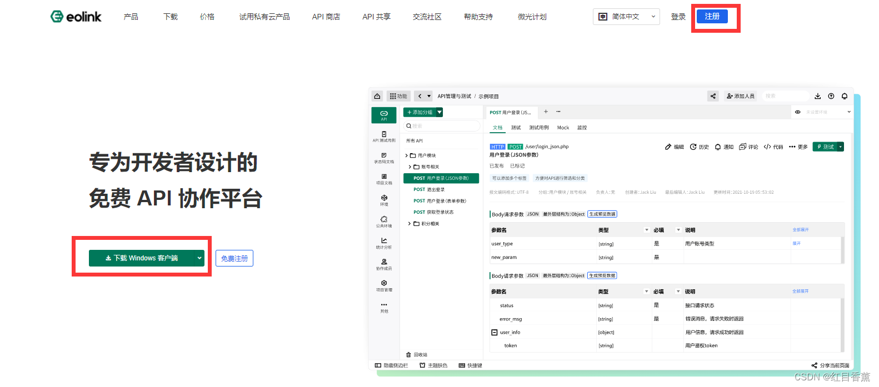Click the API list 搜索 field
This screenshot has height=387, width=879.
pyautogui.click(x=442, y=126)
